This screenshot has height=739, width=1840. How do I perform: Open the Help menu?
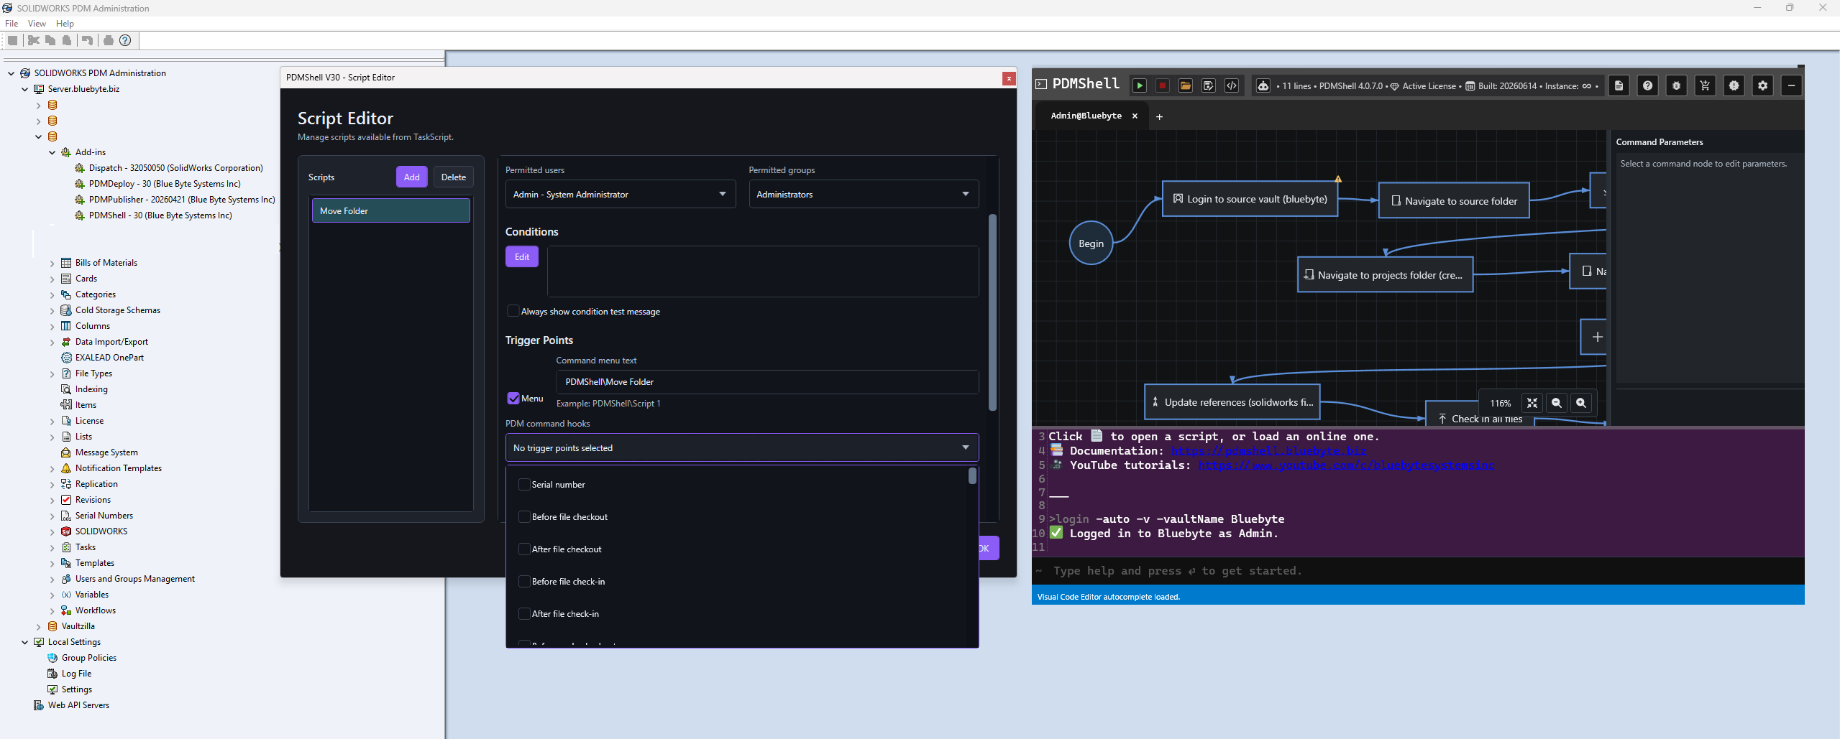tap(65, 24)
